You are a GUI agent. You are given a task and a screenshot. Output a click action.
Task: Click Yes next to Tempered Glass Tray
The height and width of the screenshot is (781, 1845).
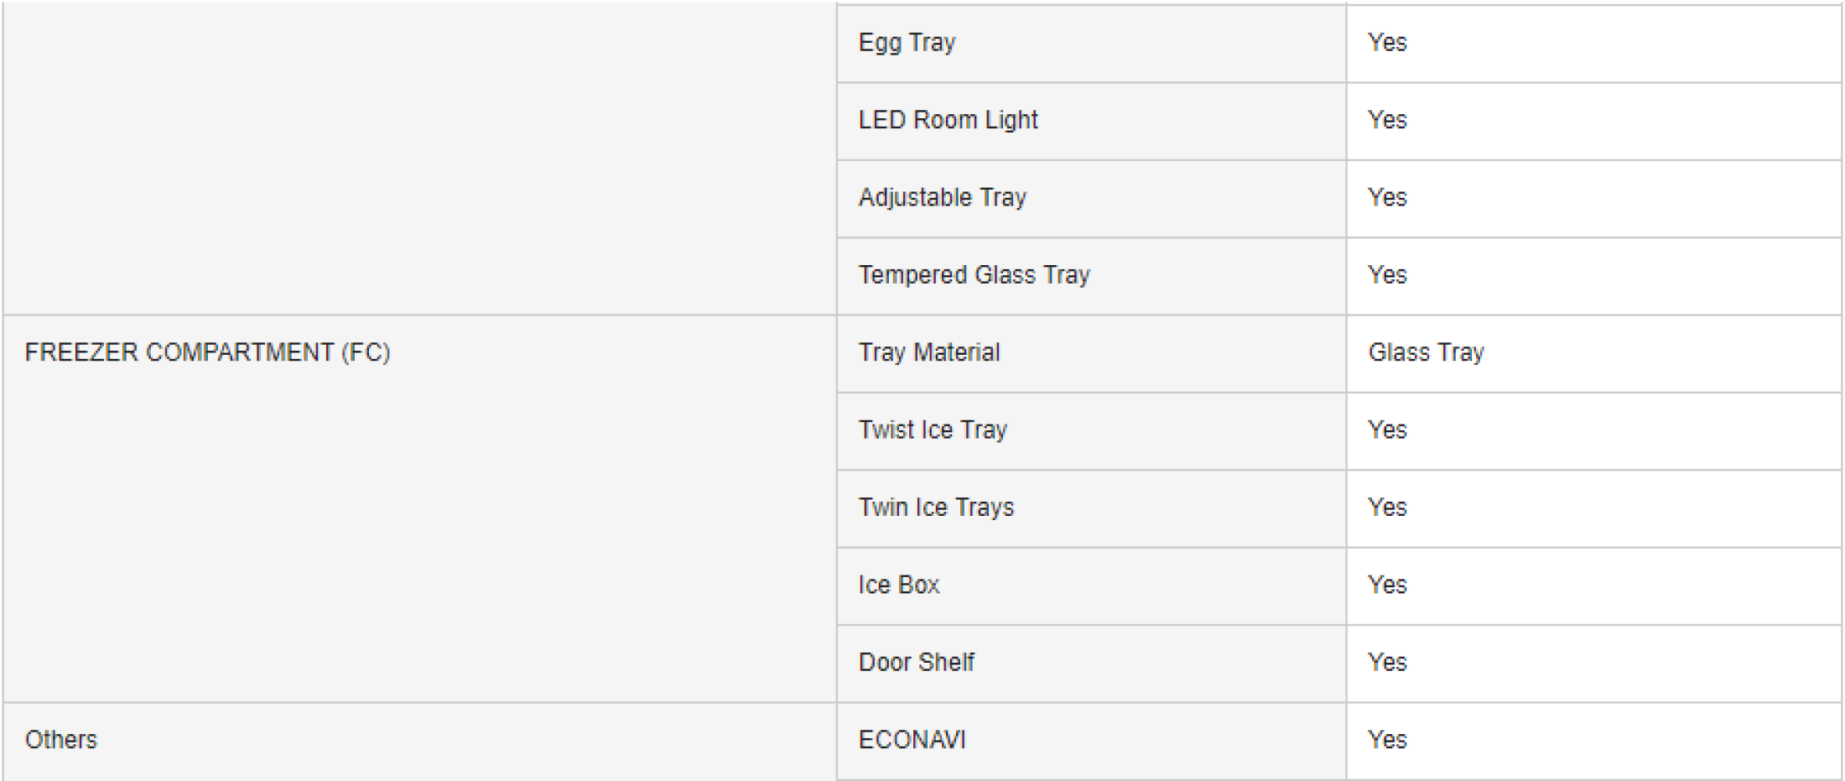point(1387,275)
